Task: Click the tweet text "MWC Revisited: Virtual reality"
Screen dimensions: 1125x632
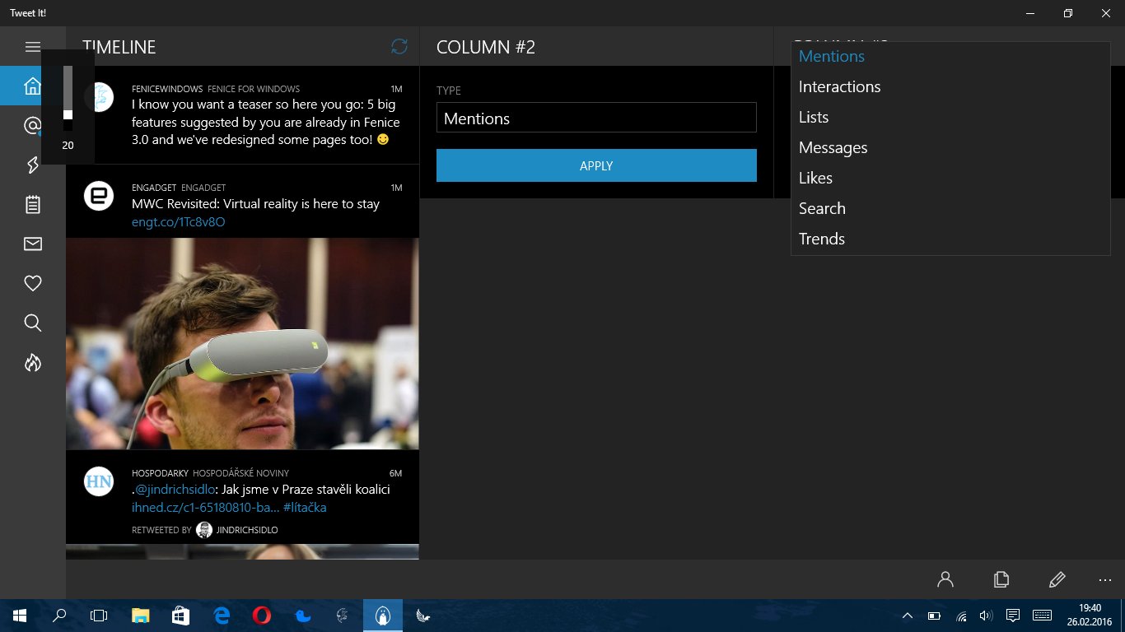Action: tap(255, 204)
